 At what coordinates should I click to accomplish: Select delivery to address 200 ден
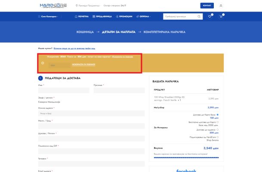218,129
